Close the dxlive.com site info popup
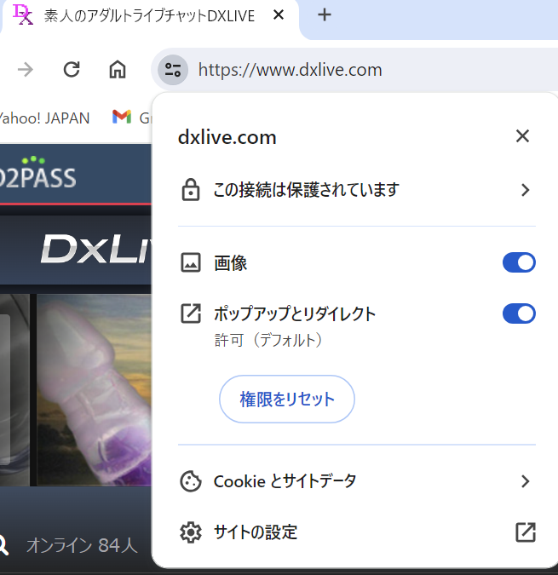 (x=522, y=136)
